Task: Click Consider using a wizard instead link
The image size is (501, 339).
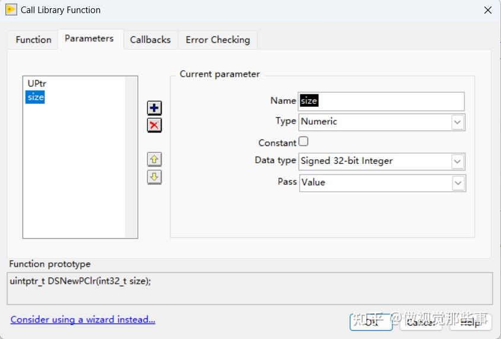Action: pos(83,319)
